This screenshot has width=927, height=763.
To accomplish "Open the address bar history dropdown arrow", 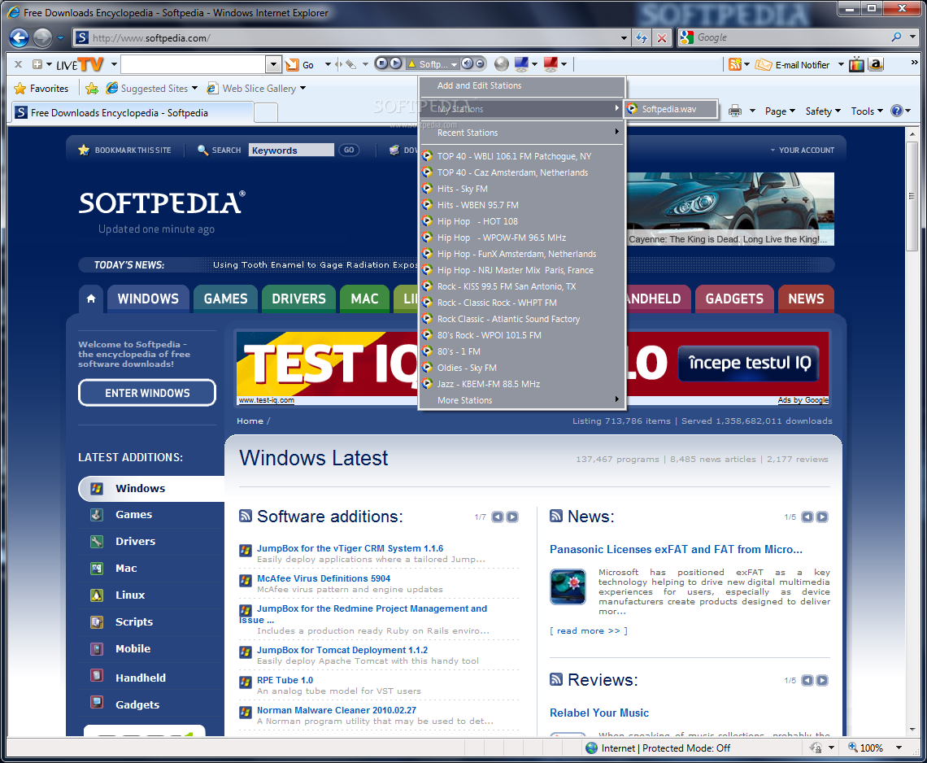I will coord(624,38).
